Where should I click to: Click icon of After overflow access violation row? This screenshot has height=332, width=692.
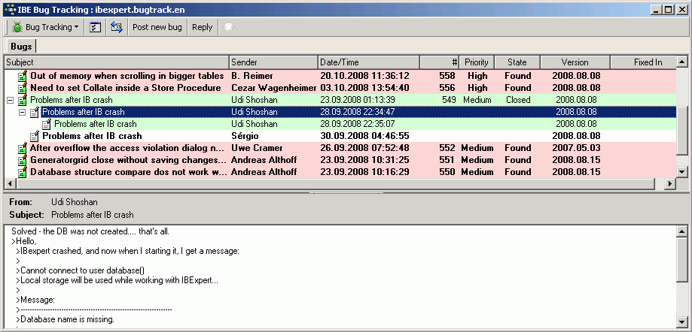click(23, 148)
